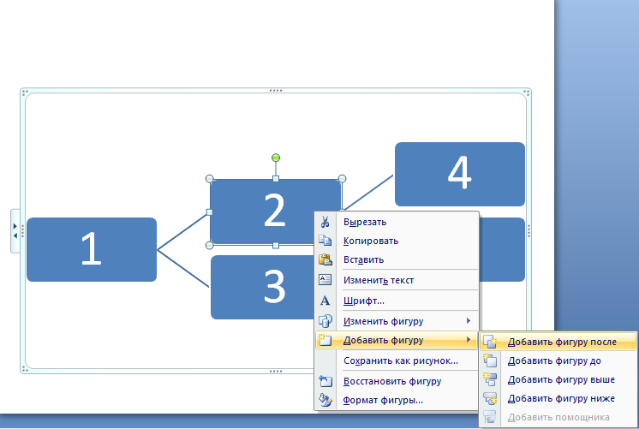The image size is (639, 429).
Task: Click top-middle resize handle of shape 2
Action: coord(276,178)
